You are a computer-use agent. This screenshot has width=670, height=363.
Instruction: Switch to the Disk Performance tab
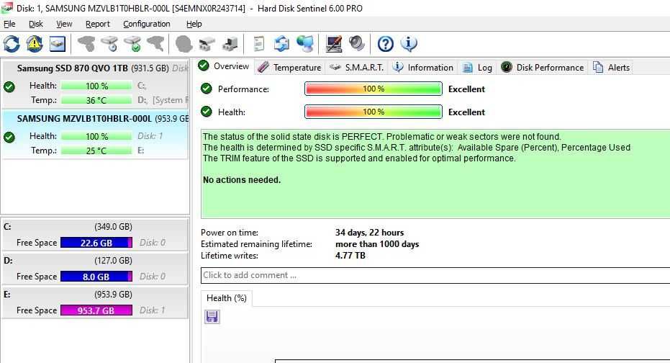[x=542, y=68]
